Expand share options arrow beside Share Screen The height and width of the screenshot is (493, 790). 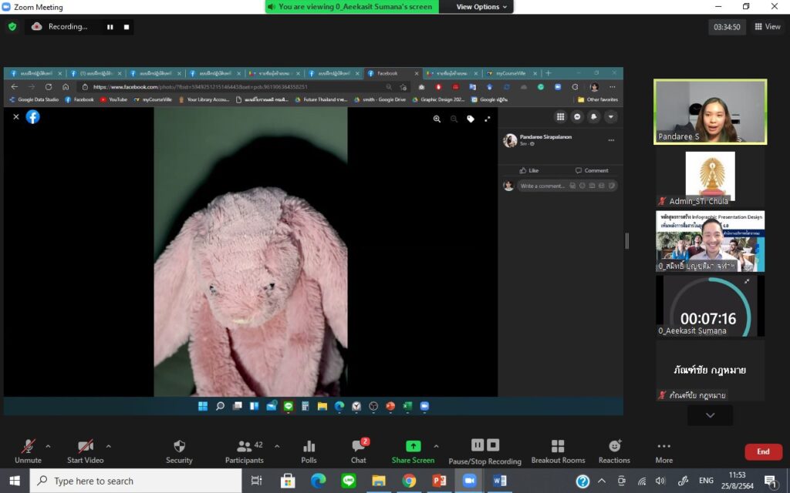437,446
